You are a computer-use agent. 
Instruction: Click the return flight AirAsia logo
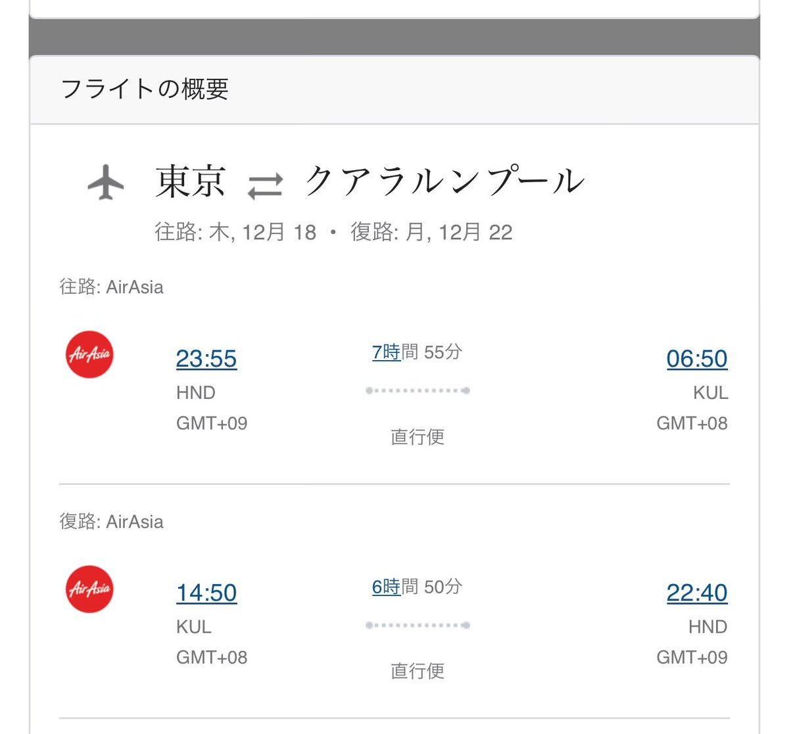click(x=90, y=589)
